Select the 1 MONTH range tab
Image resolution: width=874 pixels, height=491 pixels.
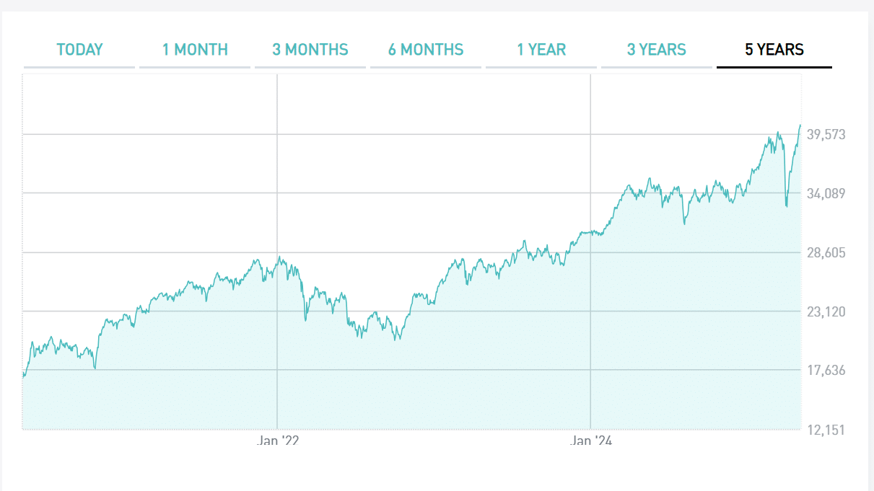click(x=195, y=50)
